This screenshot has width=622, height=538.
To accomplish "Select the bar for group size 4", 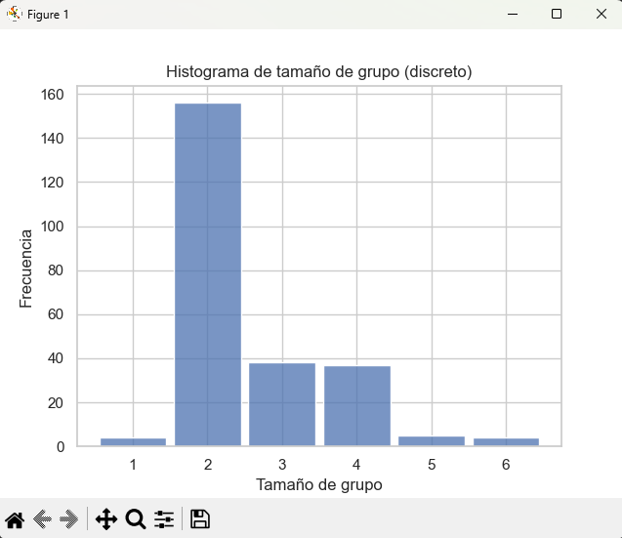I will click(357, 406).
